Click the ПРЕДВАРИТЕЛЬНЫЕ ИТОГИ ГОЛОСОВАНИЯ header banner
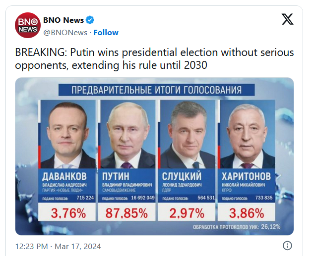This screenshot has width=314, height=256. tap(157, 90)
